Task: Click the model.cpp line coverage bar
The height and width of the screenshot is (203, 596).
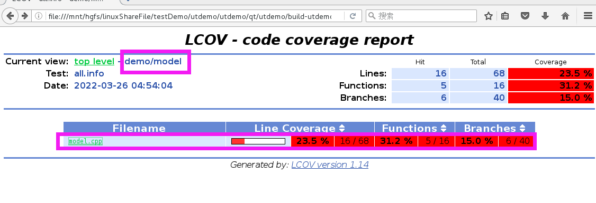Action: click(x=258, y=141)
